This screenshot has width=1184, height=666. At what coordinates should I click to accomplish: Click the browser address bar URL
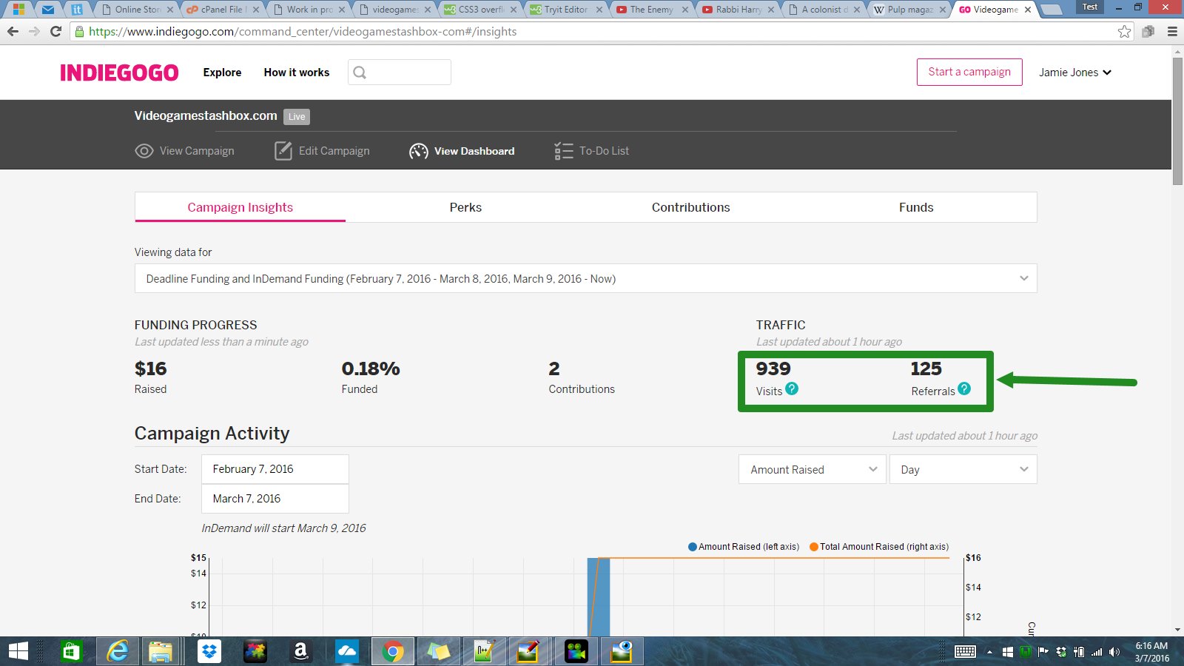303,31
